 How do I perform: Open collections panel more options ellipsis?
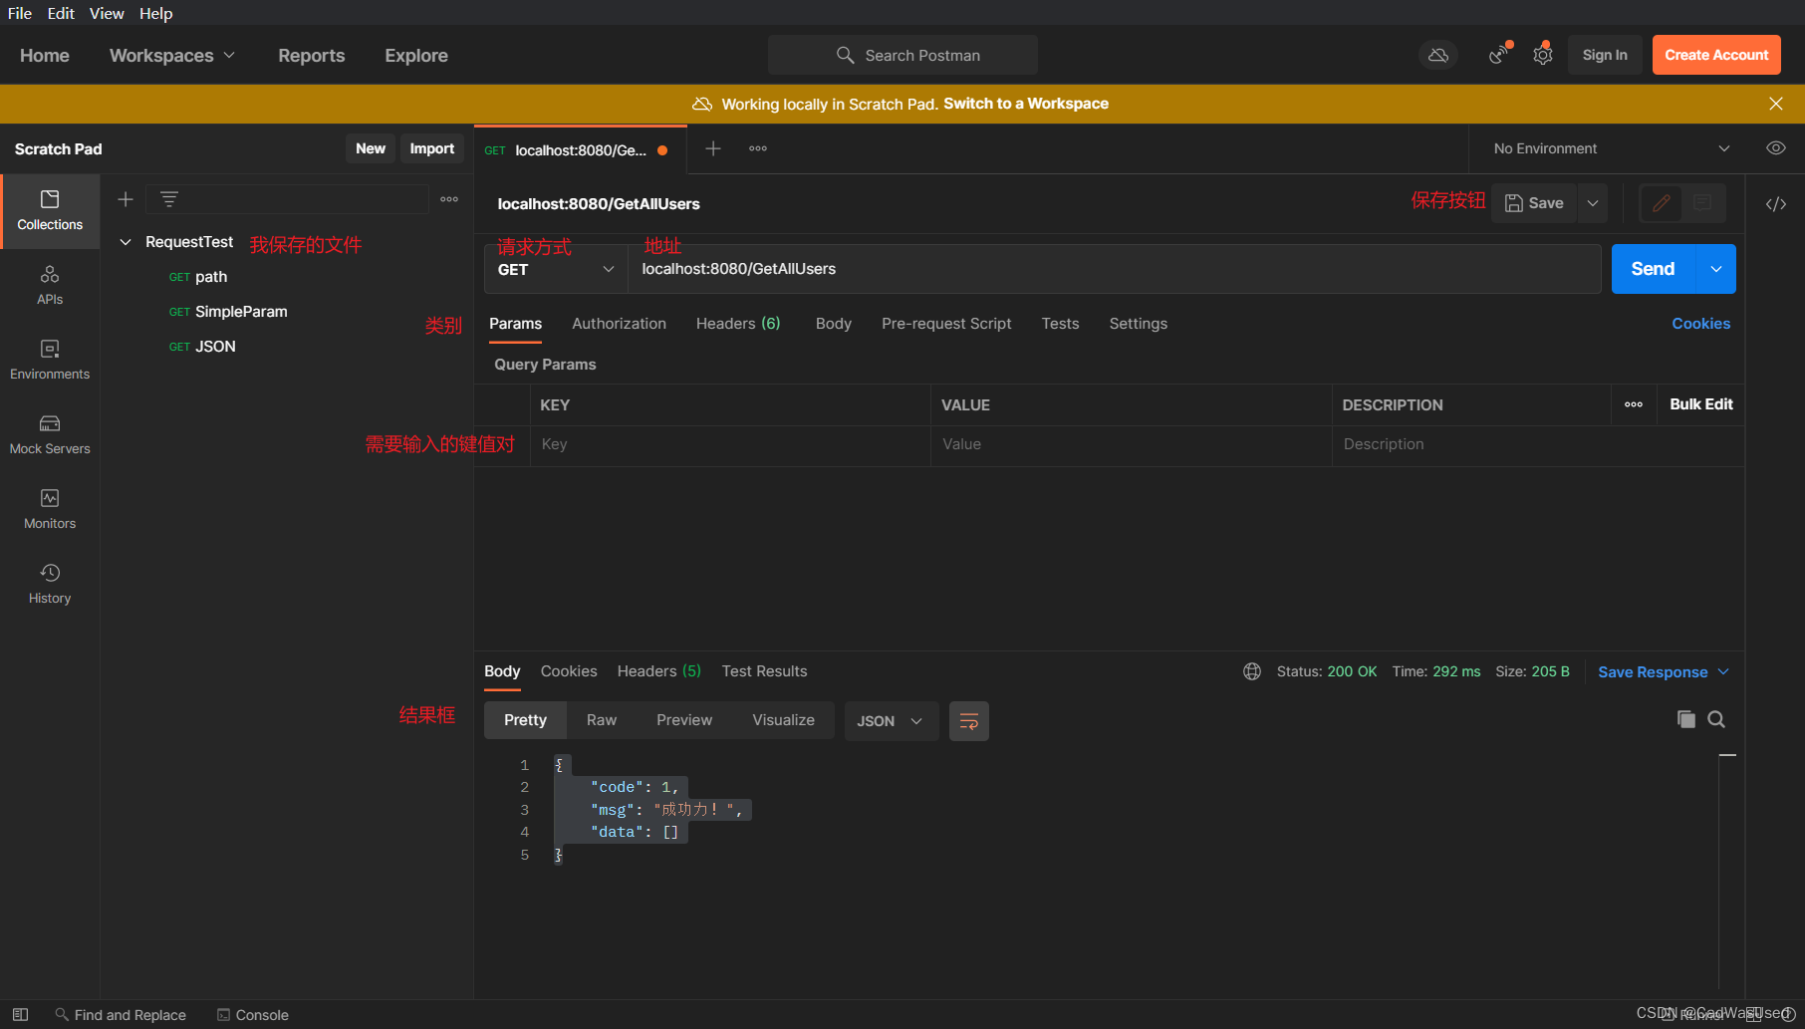tap(449, 199)
